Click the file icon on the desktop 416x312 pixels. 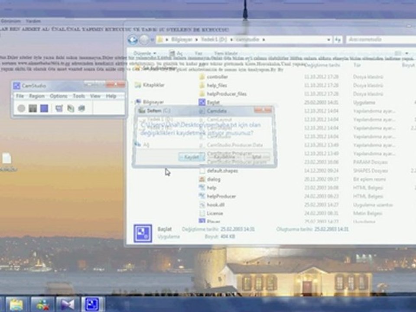(6, 159)
